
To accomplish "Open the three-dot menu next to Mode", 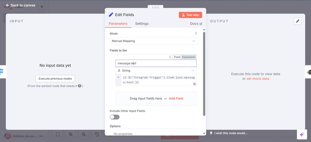I will pos(196,33).
